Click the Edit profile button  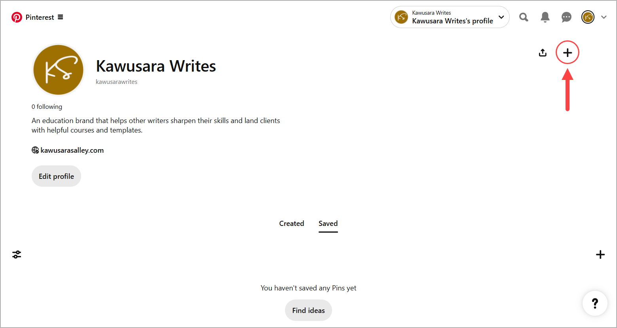(56, 176)
